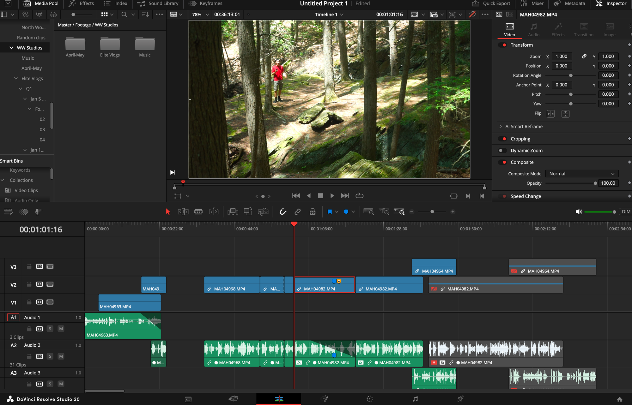This screenshot has width=632, height=405.
Task: Open the marker color dropdown arrow
Action: 353,212
